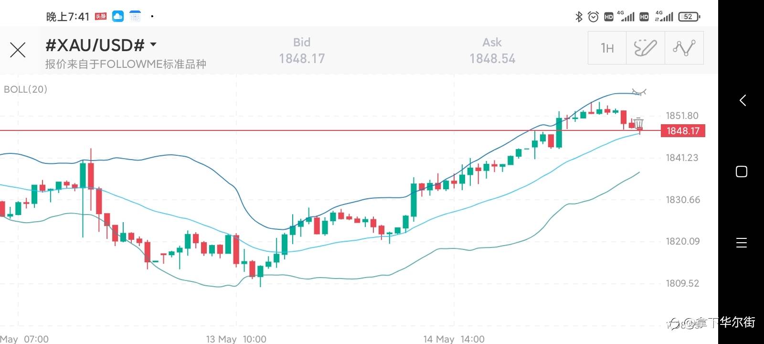Close the XAU/USD chart view

18,50
